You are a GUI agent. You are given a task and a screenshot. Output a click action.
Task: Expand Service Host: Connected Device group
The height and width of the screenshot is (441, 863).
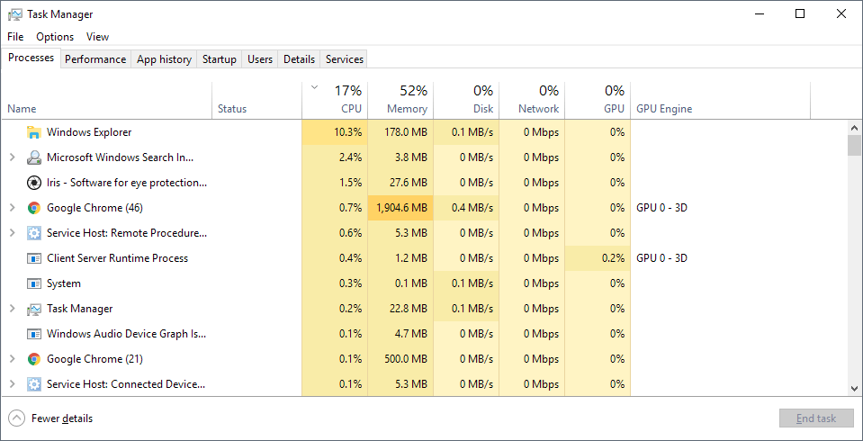(12, 384)
